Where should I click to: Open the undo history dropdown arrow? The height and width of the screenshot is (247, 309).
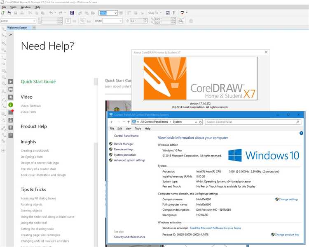(55, 13)
